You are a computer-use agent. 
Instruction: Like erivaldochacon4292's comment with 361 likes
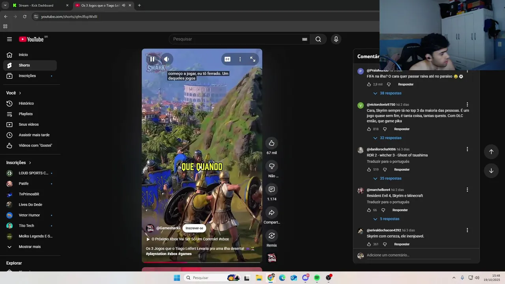tap(369, 244)
